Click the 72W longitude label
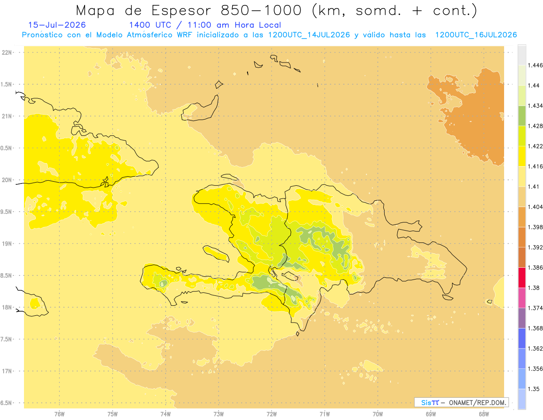This screenshot has height=420, width=543. pyautogui.click(x=271, y=414)
